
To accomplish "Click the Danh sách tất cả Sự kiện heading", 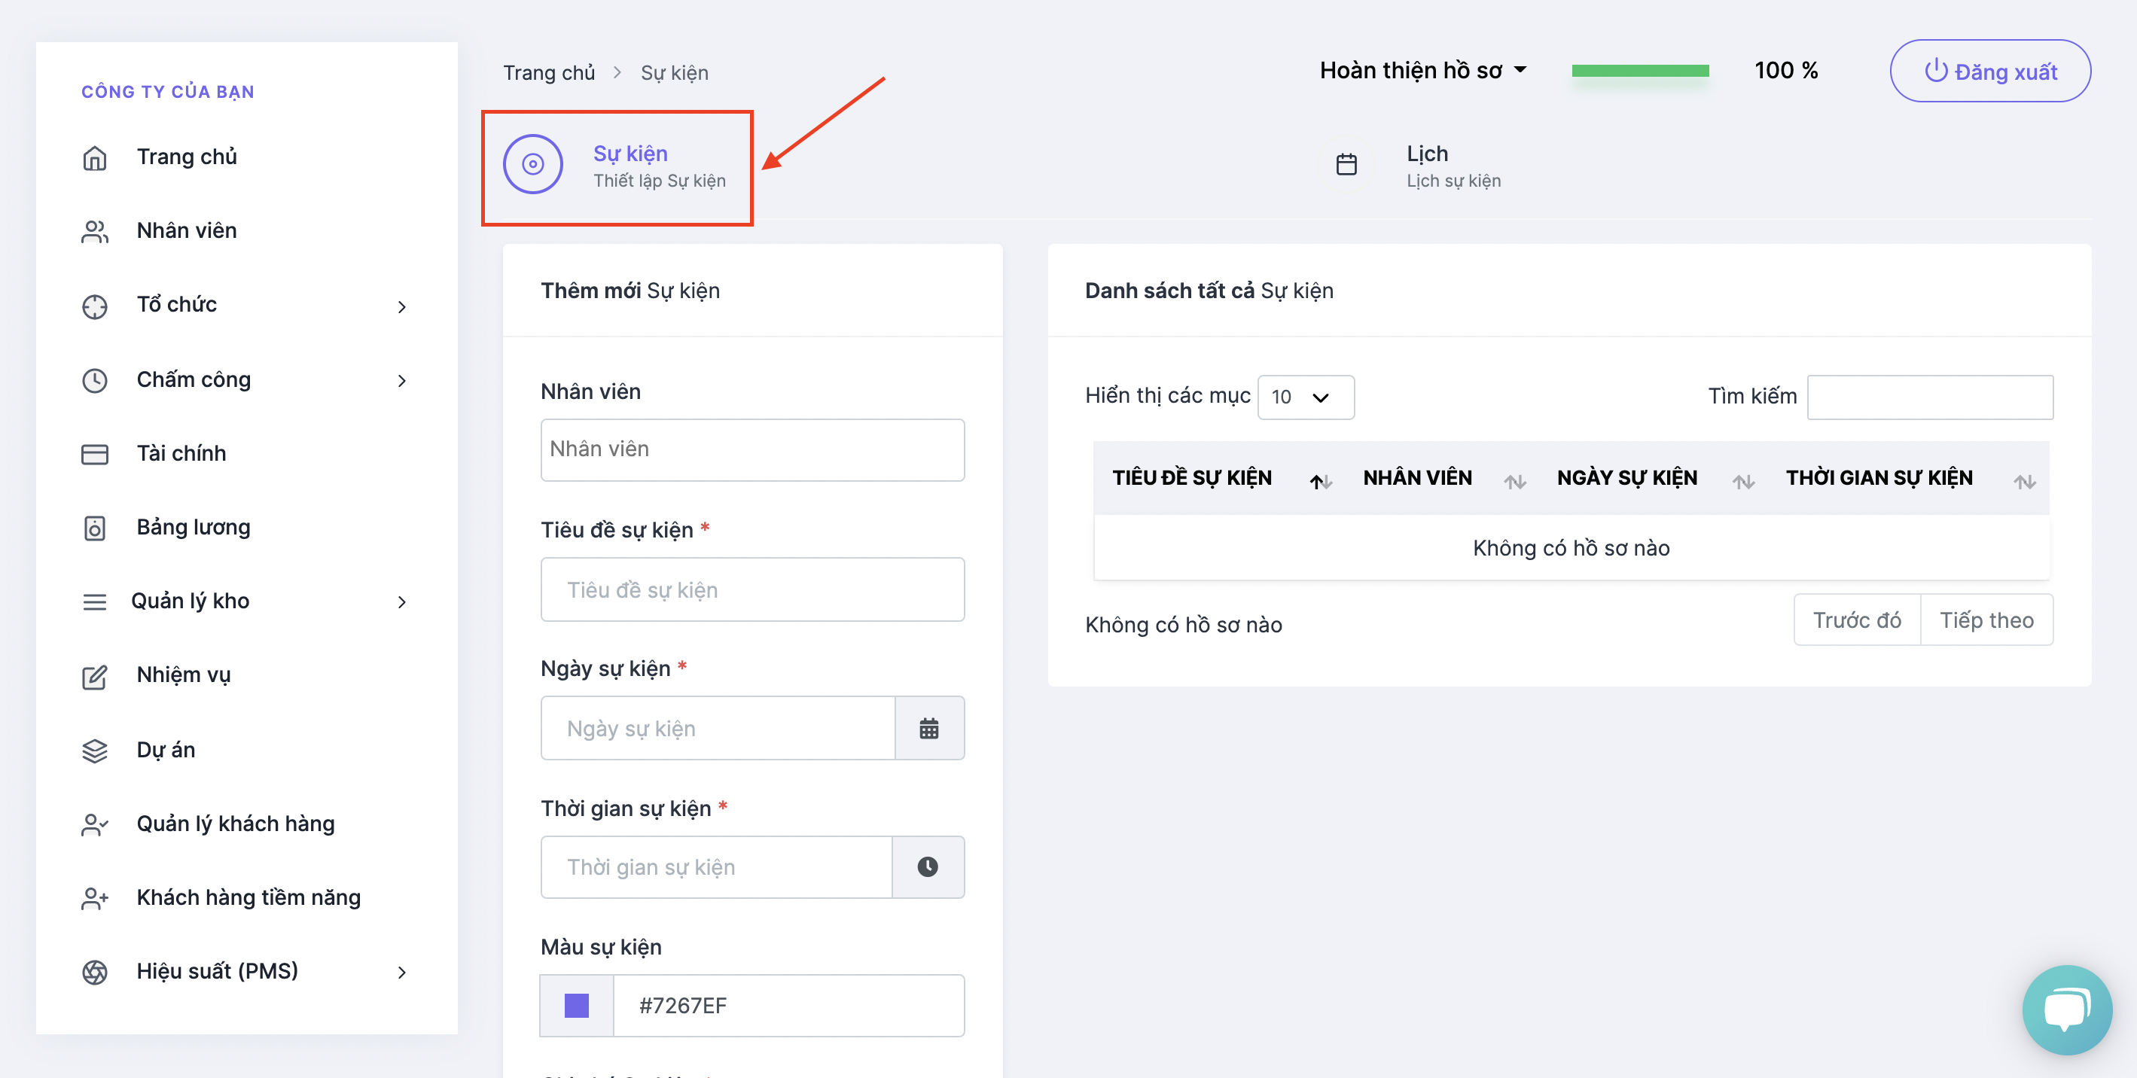I will point(1209,291).
